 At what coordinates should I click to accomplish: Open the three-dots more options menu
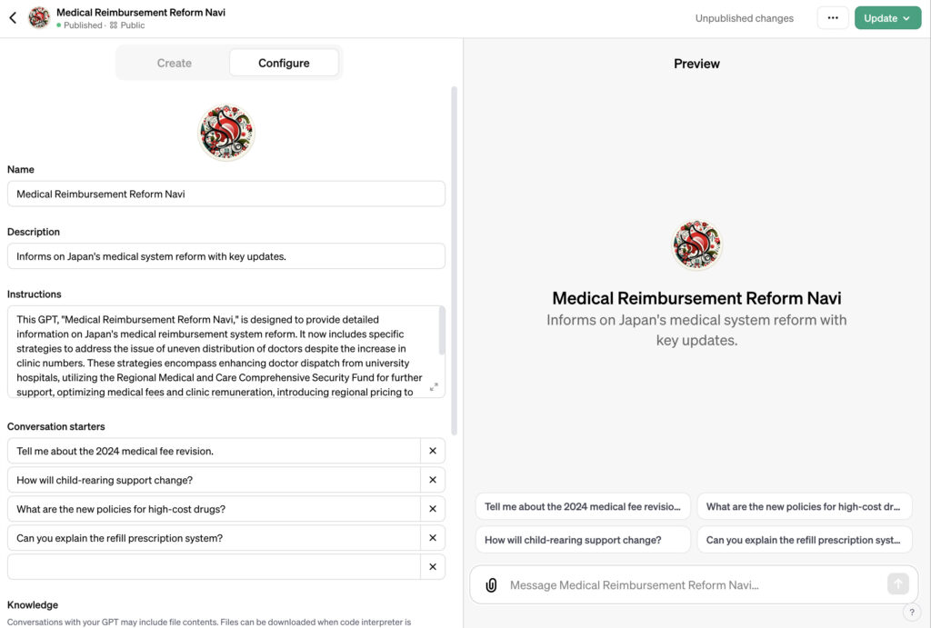(832, 18)
